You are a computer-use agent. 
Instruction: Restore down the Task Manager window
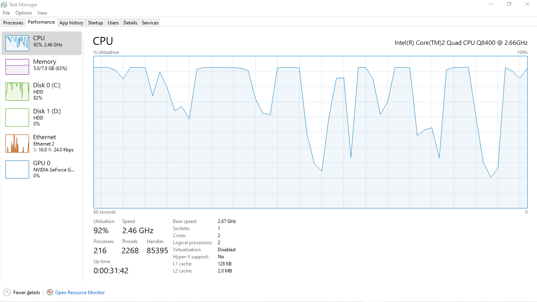509,4
